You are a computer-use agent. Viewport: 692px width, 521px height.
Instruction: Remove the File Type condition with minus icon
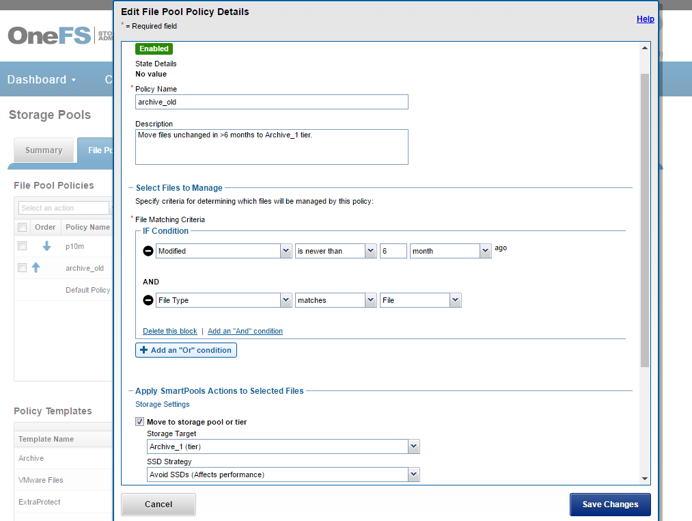(148, 299)
